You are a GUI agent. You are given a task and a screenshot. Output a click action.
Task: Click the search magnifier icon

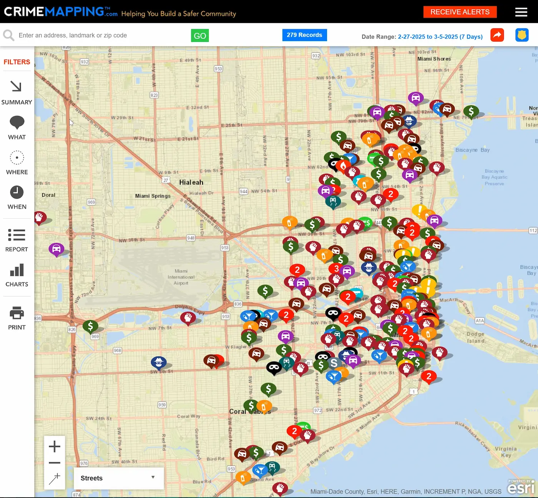8,35
